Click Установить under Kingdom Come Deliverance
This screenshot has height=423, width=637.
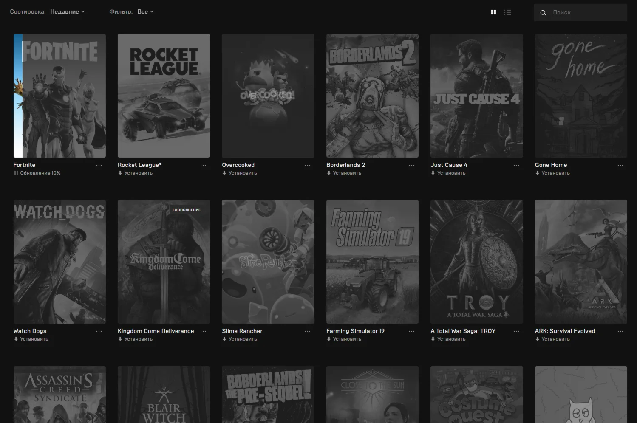click(x=135, y=339)
